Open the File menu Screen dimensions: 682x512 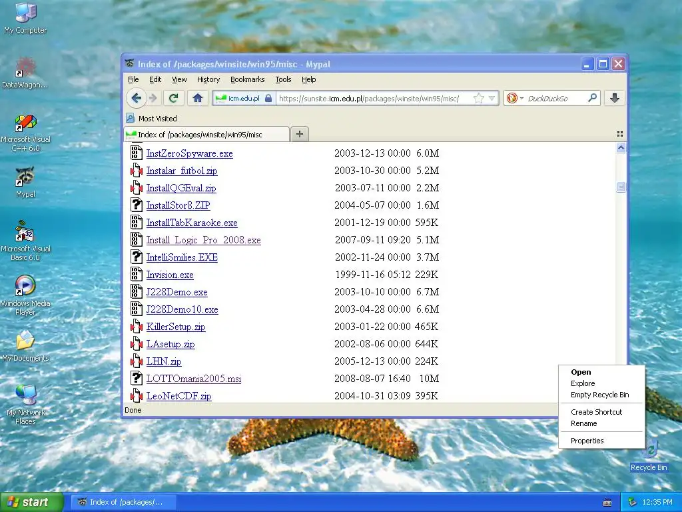pos(133,79)
